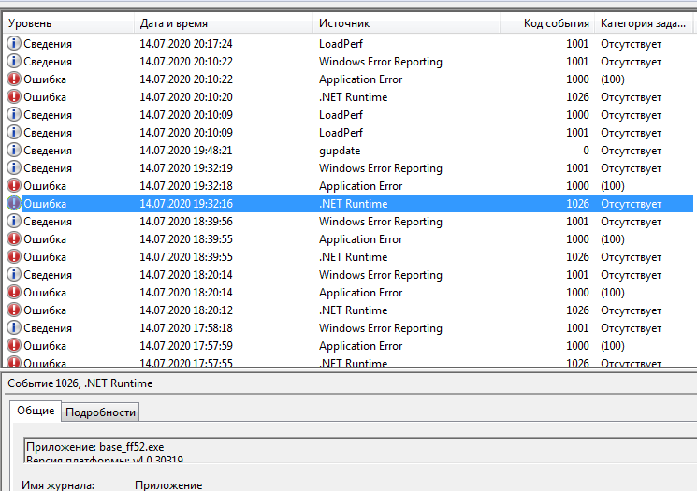Screen dimensions: 697x491
Task: Click error icon of Application Error 18:39:55 row
Action: point(14,238)
